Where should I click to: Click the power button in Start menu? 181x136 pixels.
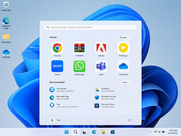click(130, 120)
